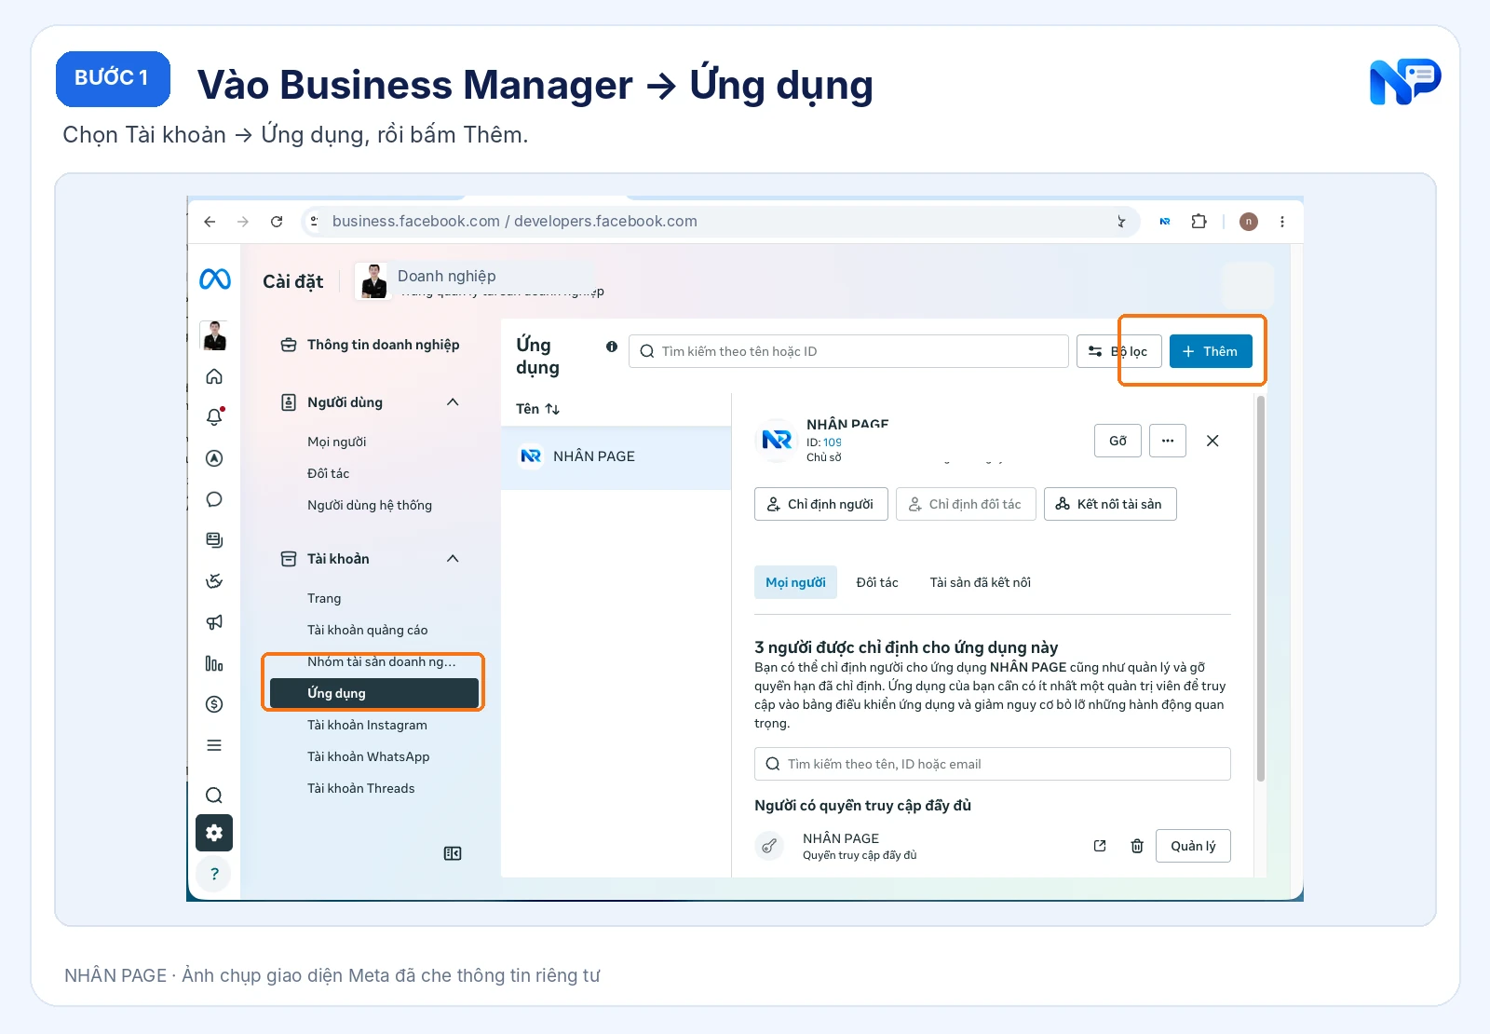Open Tài khoản Threads
Viewport: 1490px width, 1034px height.
pyautogui.click(x=361, y=788)
